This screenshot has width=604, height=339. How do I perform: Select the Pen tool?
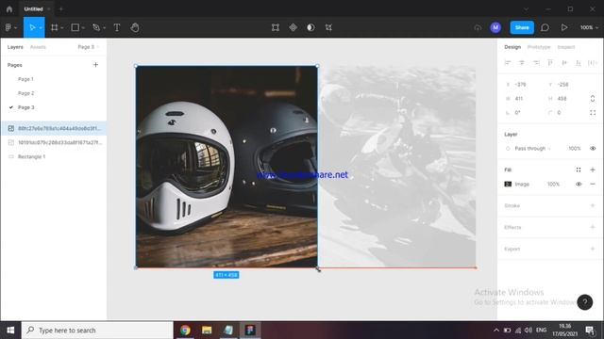click(x=96, y=27)
